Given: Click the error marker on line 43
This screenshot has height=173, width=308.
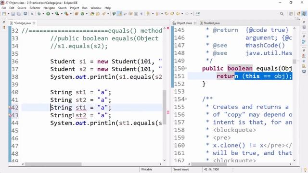Looking at the screenshot, I should click(10, 115).
